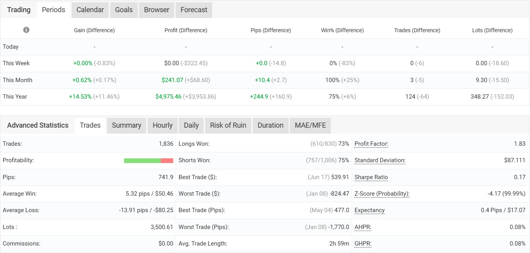The image size is (530, 253).
Task: Click the Trading section heading
Action: [19, 10]
